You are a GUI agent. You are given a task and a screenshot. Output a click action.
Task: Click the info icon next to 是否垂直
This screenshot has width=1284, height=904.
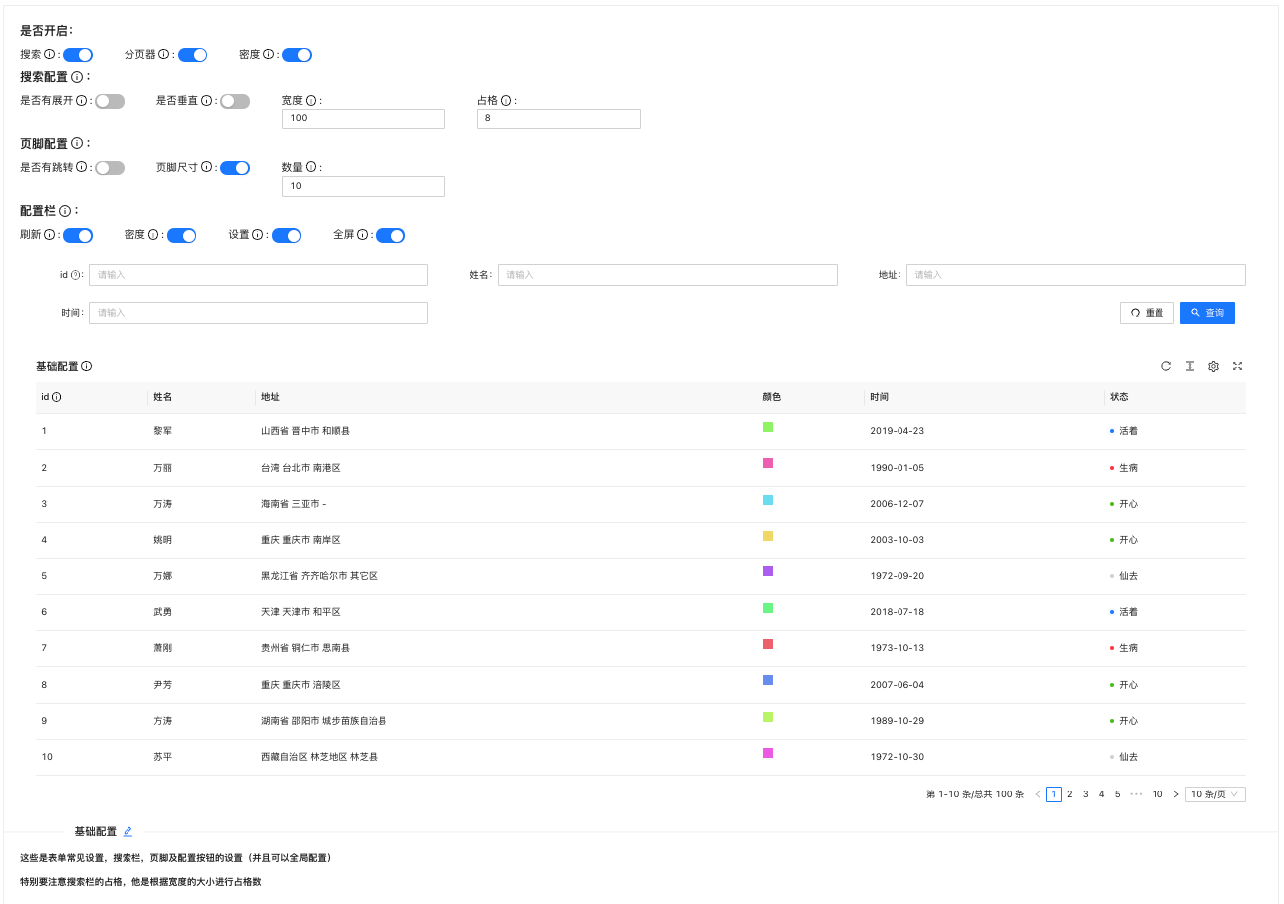tap(206, 100)
